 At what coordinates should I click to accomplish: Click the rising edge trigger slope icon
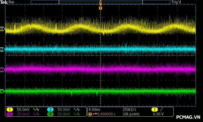(x=162, y=110)
